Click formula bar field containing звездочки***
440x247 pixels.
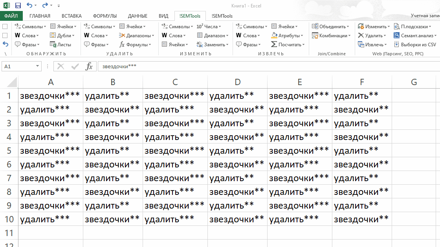269,66
